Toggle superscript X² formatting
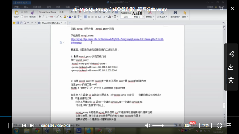This screenshot has height=134, width=239. coord(57,17)
